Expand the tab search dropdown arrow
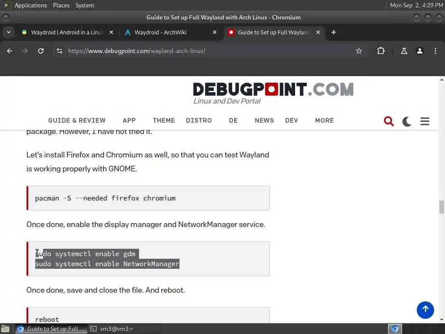445x334 pixels. (9, 32)
